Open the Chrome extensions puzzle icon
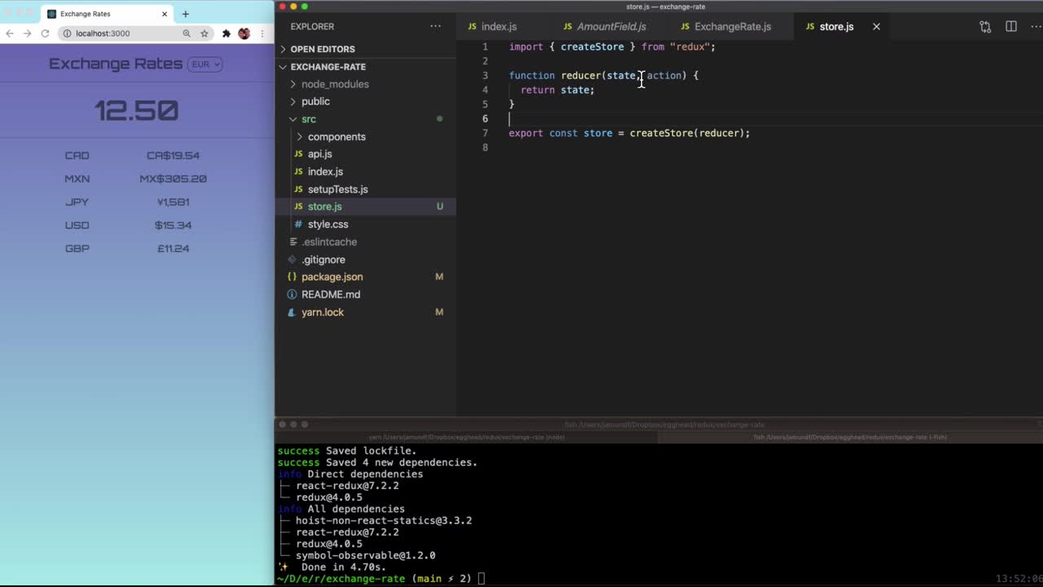The image size is (1043, 587). pyautogui.click(x=227, y=33)
